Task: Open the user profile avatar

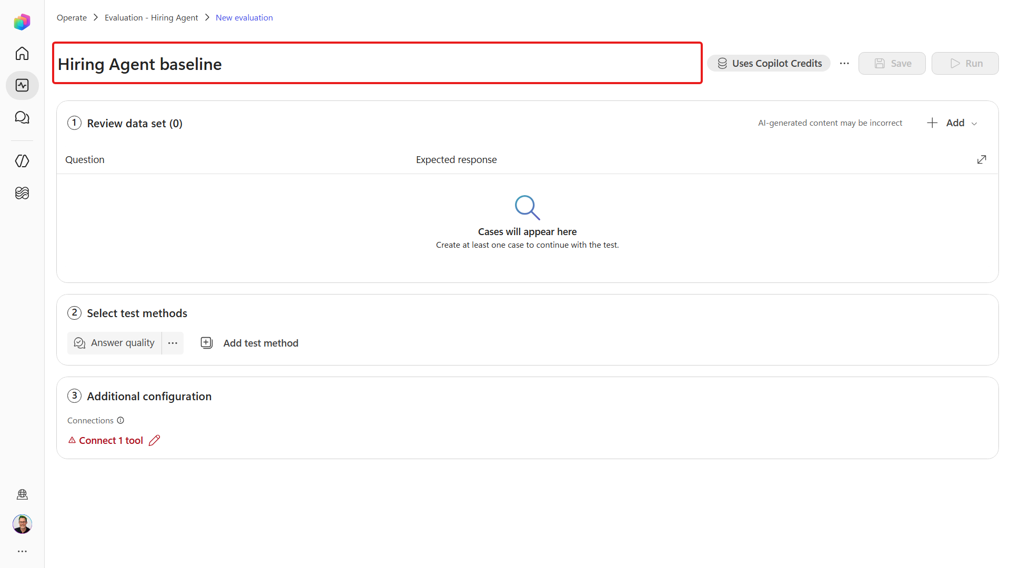Action: pyautogui.click(x=22, y=524)
